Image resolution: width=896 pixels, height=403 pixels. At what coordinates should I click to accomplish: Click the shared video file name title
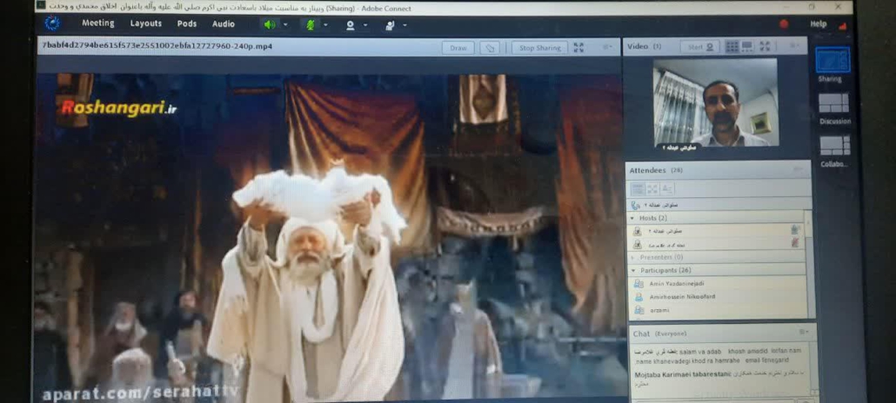tap(157, 46)
